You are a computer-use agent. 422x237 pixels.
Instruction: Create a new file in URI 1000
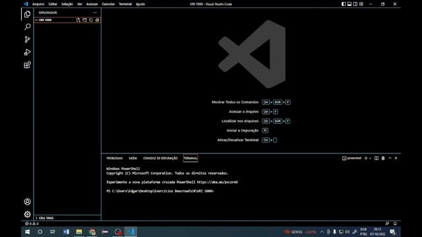[x=78, y=20]
